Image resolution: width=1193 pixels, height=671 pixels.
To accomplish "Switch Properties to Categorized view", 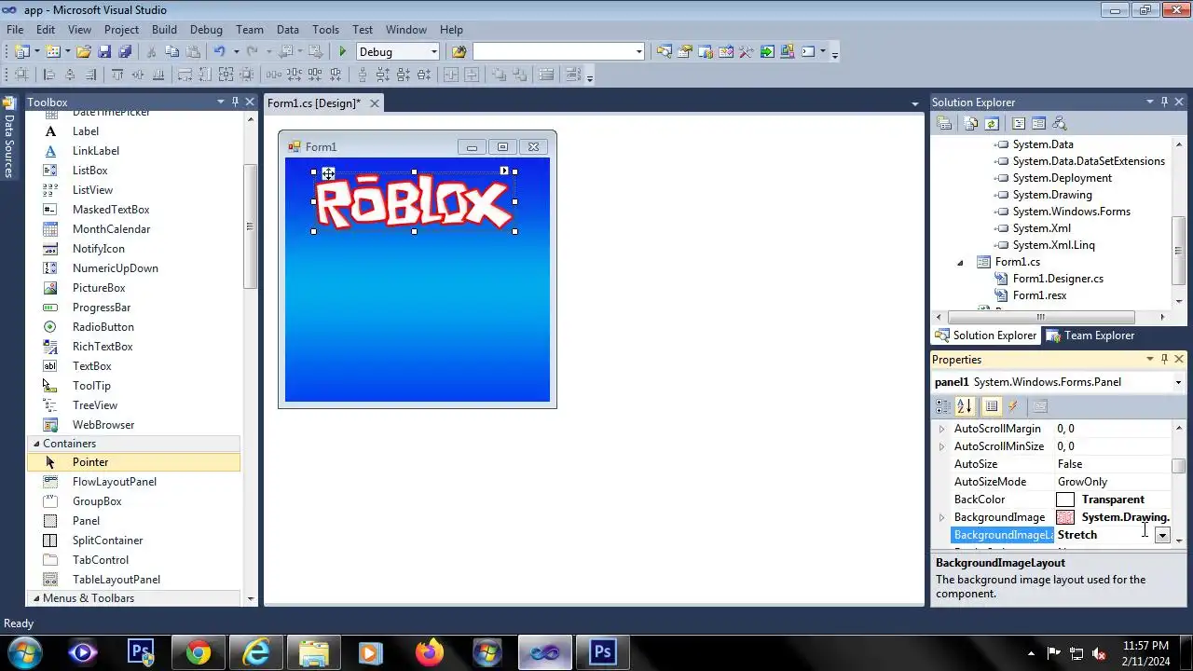I will coord(943,406).
